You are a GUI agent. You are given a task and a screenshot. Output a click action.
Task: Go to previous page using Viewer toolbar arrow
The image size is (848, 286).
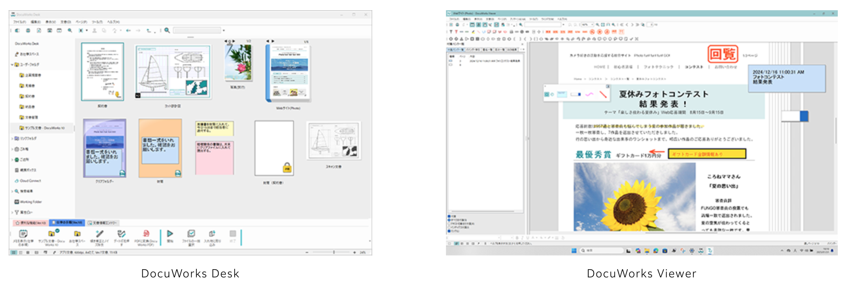click(627, 25)
